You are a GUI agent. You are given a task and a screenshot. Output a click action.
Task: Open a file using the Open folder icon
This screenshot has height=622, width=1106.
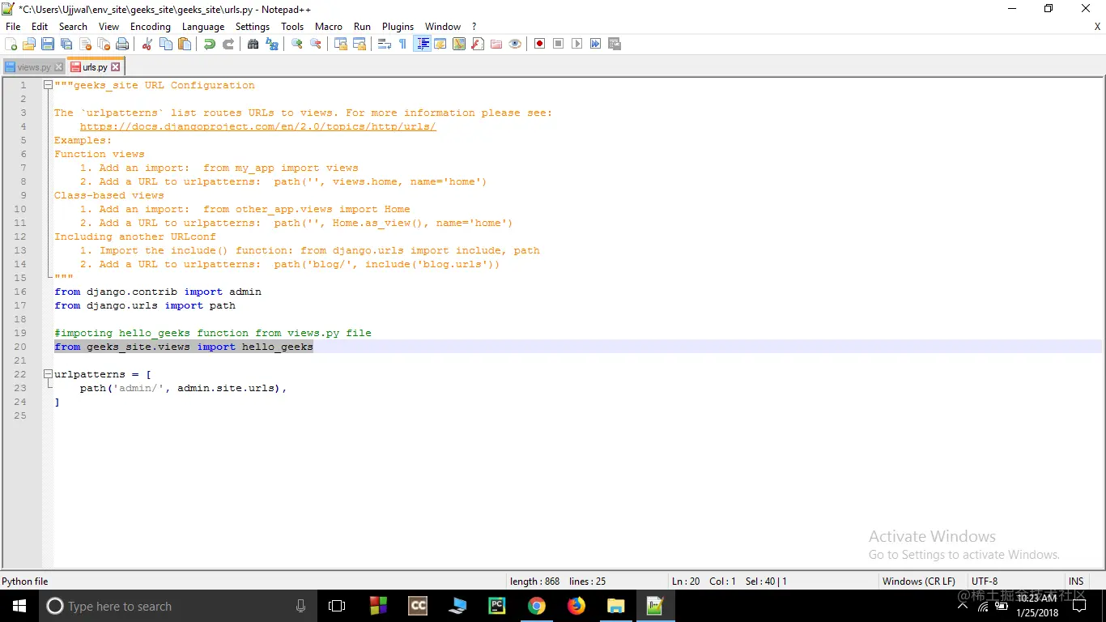(x=29, y=44)
